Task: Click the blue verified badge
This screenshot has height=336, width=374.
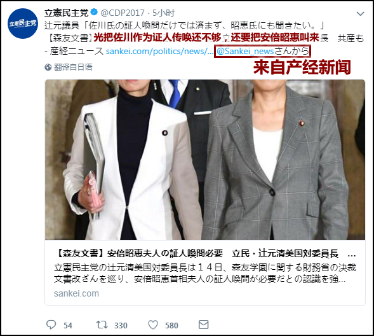Action: pyautogui.click(x=94, y=12)
